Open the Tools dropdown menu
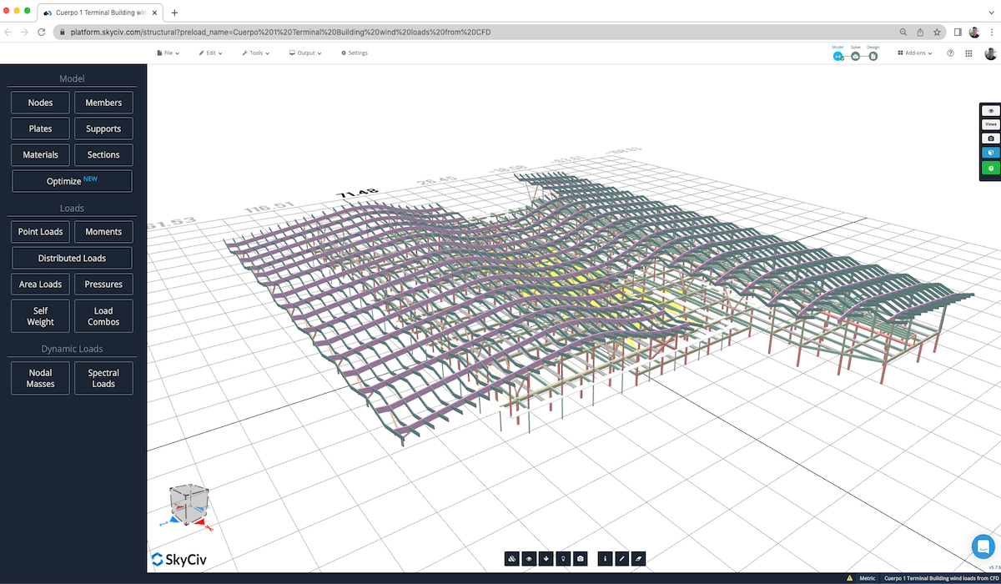 pyautogui.click(x=254, y=53)
